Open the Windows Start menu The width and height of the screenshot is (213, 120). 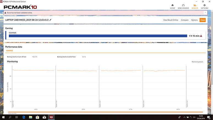pos(3,117)
